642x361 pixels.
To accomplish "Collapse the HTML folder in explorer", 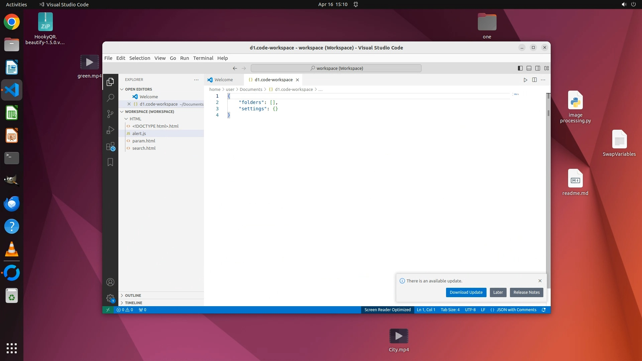I will tap(135, 119).
